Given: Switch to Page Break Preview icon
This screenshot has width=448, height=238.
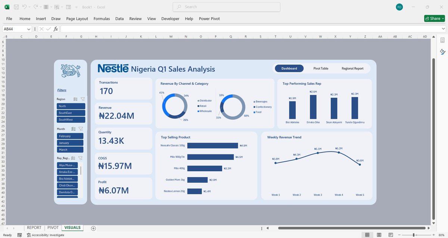Looking at the screenshot, I should click(390, 235).
